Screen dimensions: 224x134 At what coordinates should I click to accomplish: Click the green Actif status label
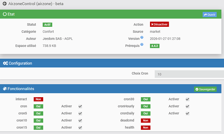[47, 25]
